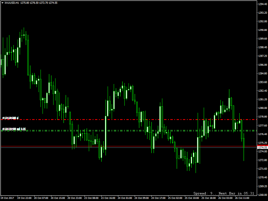Click the 24 Oct 17:00 time label
Image resolution: width=268 pixels, height=201 pixels.
coord(158,198)
